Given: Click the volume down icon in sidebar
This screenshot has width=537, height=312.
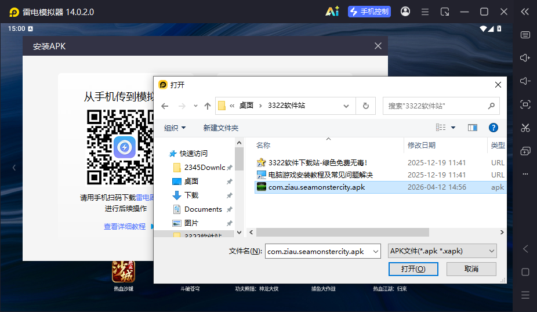Looking at the screenshot, I should point(525,81).
